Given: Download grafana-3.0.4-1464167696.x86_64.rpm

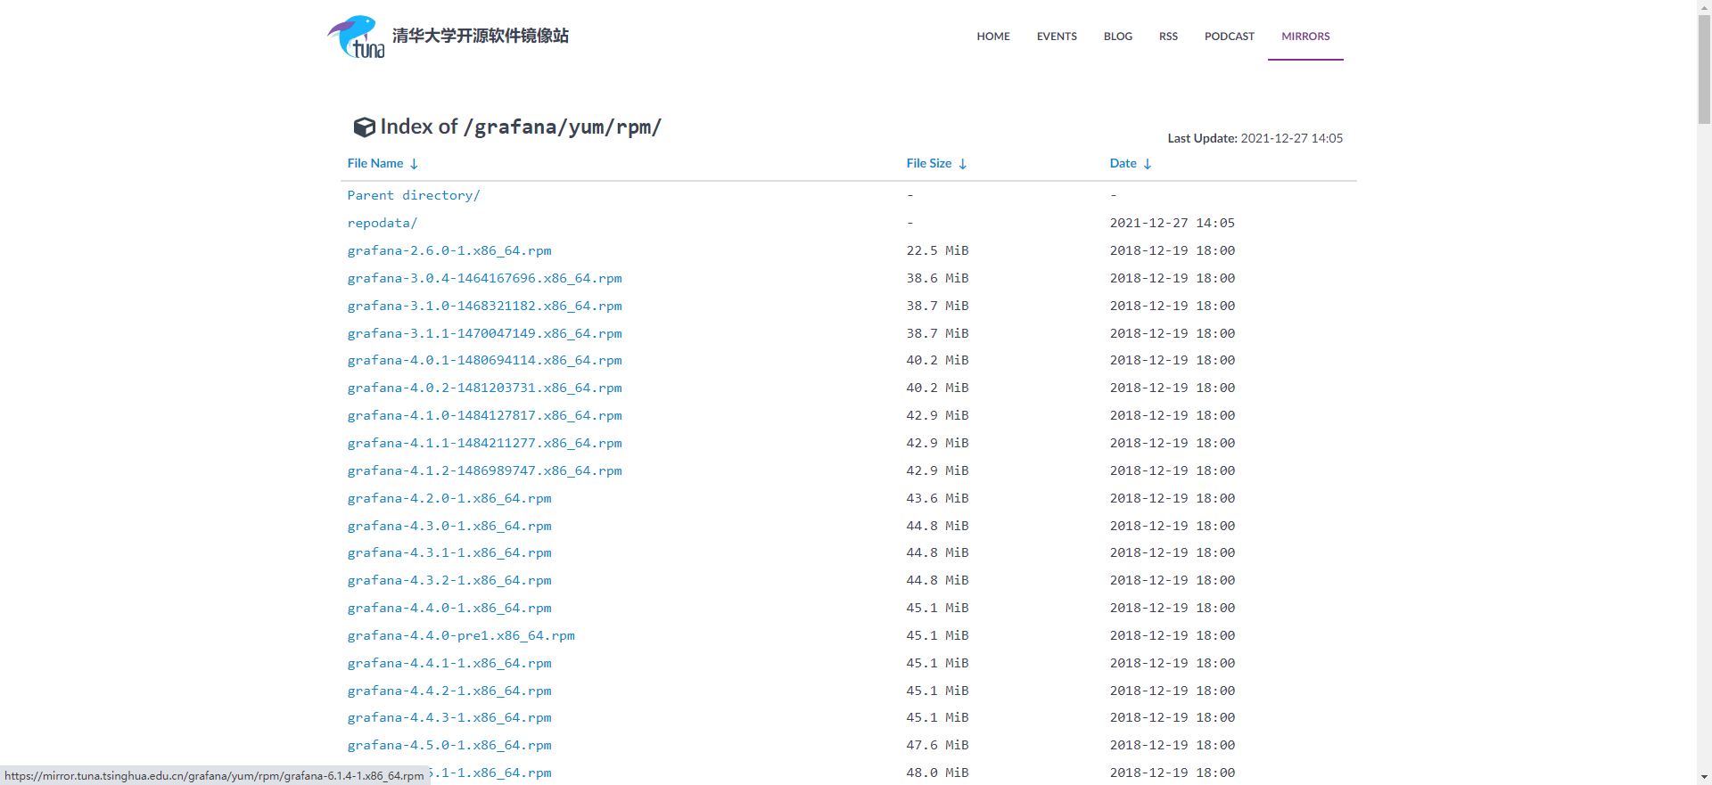Looking at the screenshot, I should 484,278.
